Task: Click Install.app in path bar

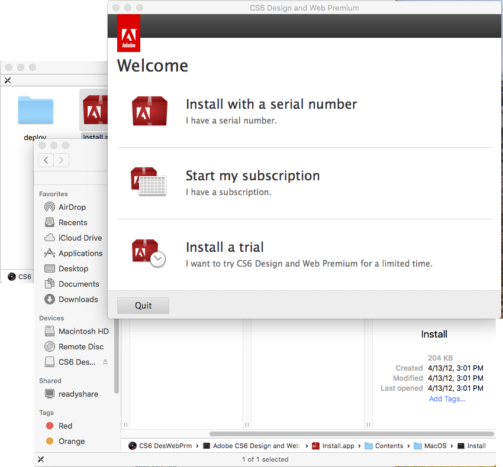Action: (333, 446)
